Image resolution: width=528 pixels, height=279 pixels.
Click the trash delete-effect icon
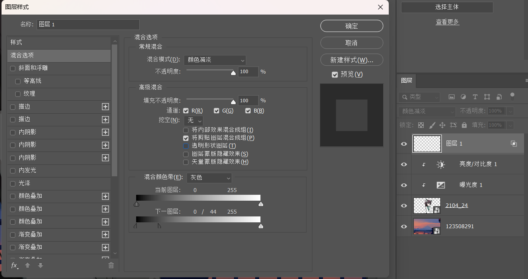tap(111, 265)
